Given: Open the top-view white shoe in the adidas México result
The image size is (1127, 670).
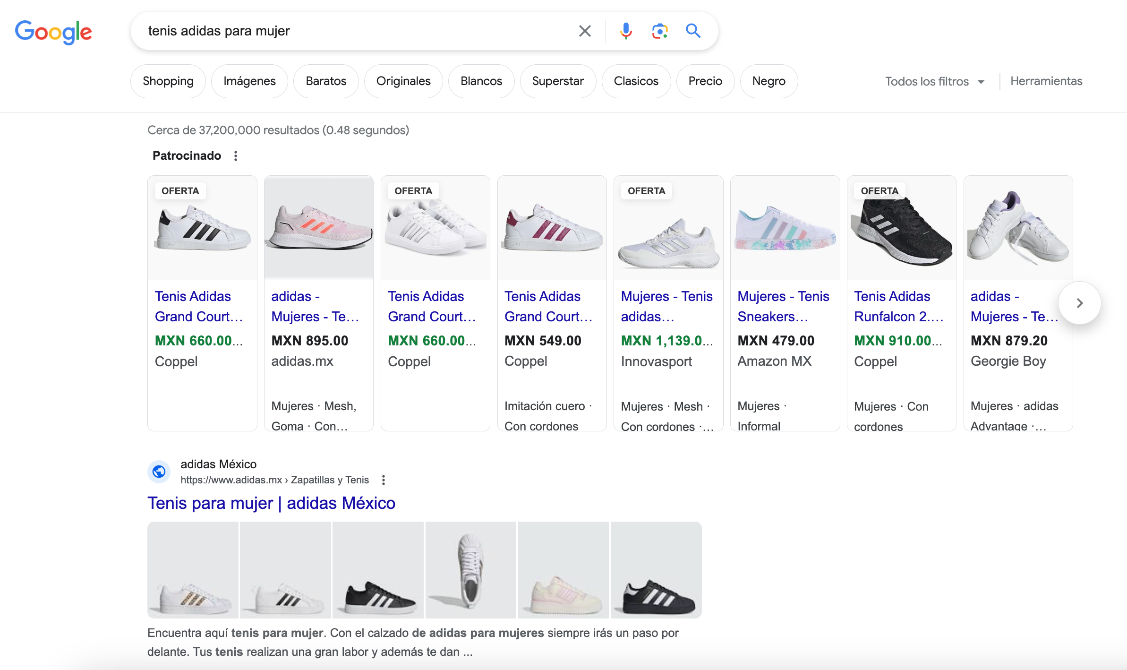Looking at the screenshot, I should (x=470, y=570).
